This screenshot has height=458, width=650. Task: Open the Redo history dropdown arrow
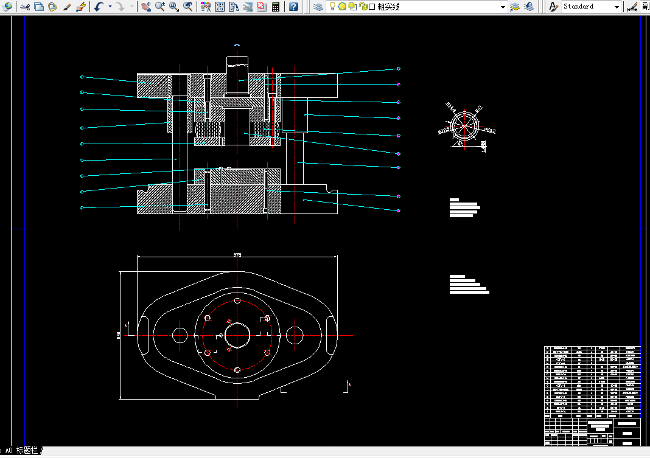(x=132, y=7)
